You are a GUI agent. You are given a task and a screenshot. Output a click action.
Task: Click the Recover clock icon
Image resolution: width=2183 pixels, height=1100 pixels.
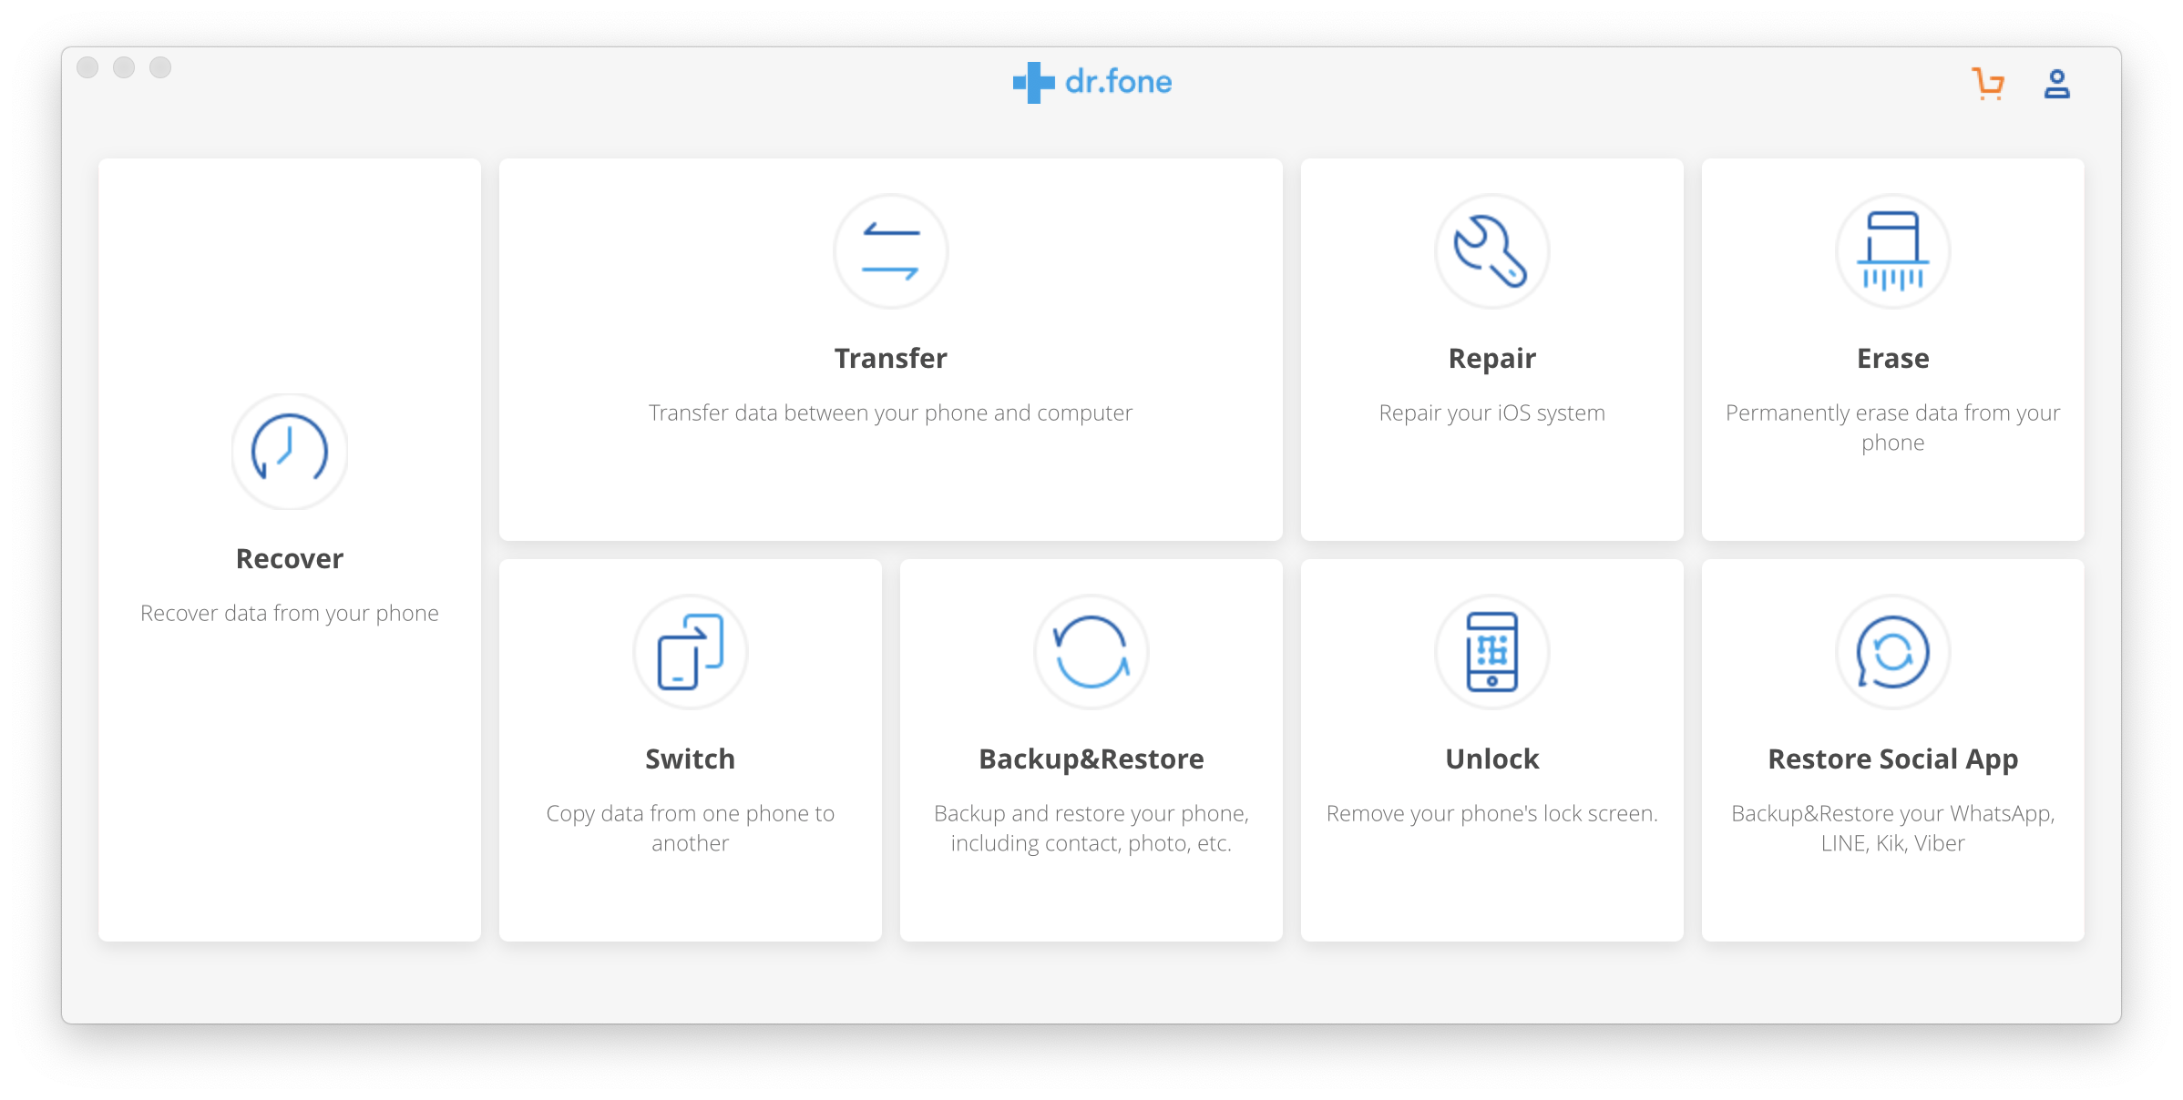coord(290,451)
